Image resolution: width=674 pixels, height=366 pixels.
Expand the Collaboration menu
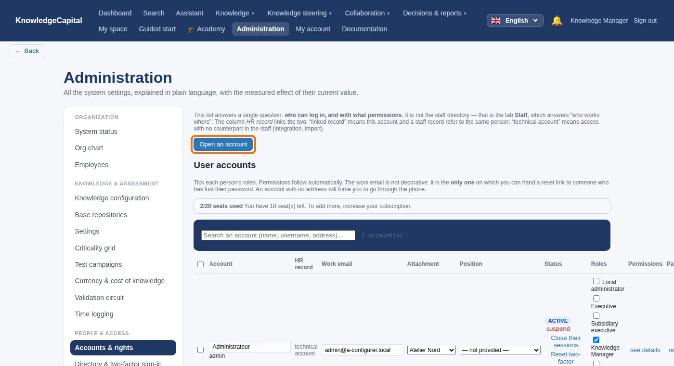[367, 13]
